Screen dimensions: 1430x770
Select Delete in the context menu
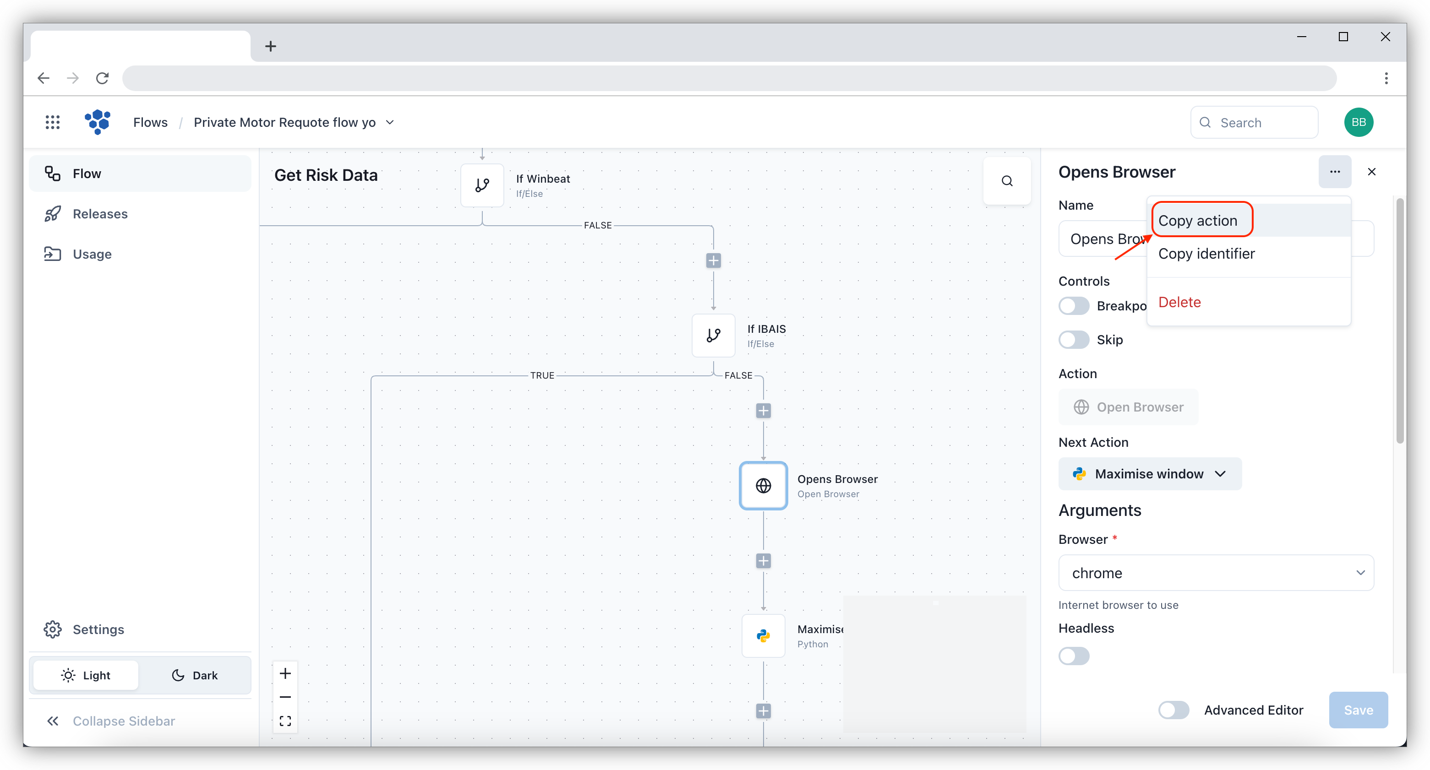click(x=1179, y=302)
